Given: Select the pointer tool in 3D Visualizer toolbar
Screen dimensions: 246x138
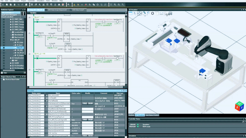Looking at the screenshot, I should tap(135, 13).
